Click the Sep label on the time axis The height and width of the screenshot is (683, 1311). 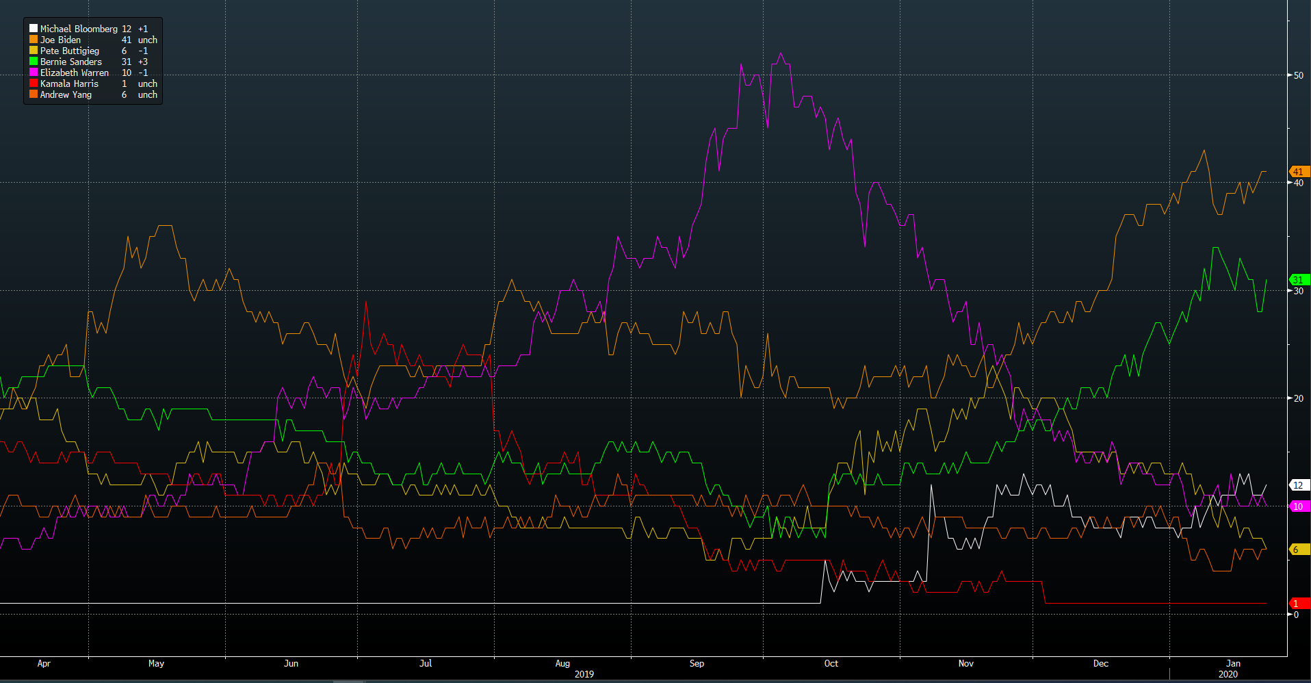[x=697, y=663]
